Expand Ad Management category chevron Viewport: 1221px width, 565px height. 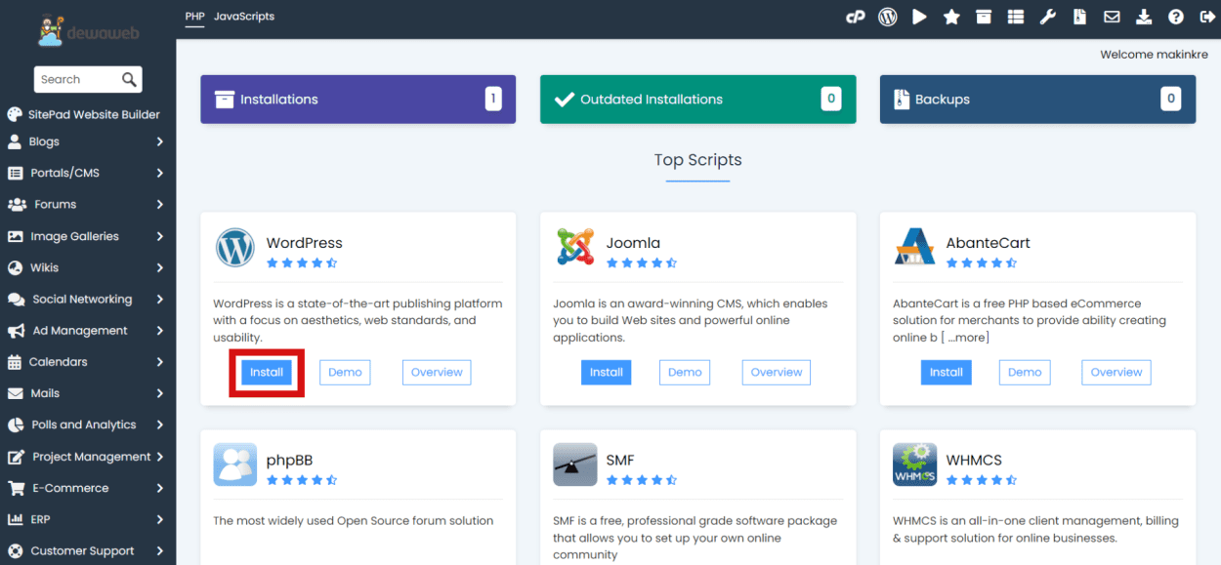click(x=160, y=331)
